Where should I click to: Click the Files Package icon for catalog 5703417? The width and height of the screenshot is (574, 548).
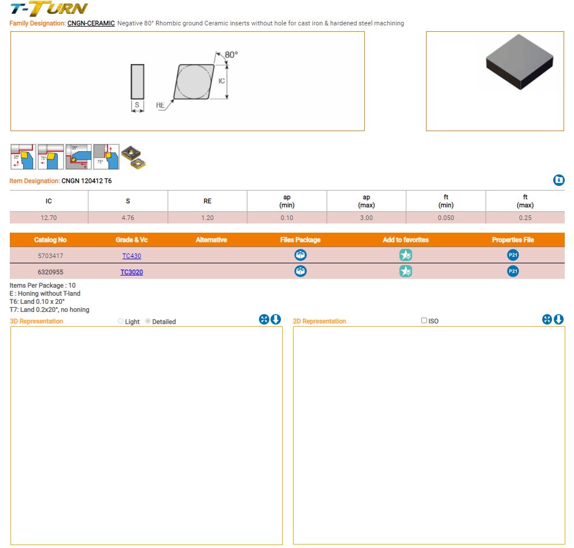(x=300, y=255)
